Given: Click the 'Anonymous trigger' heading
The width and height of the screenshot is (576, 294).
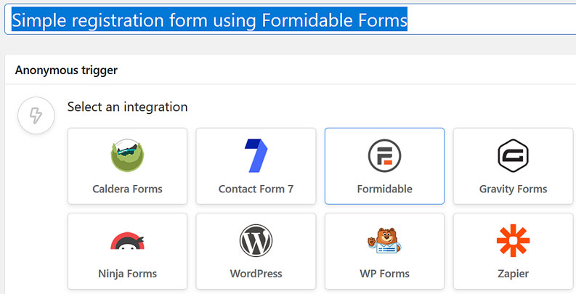Looking at the screenshot, I should coord(67,70).
